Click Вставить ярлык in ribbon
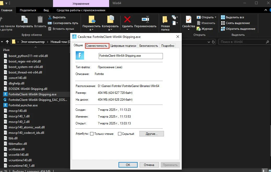Viewport: 271px width, 172px height. (x=61, y=29)
